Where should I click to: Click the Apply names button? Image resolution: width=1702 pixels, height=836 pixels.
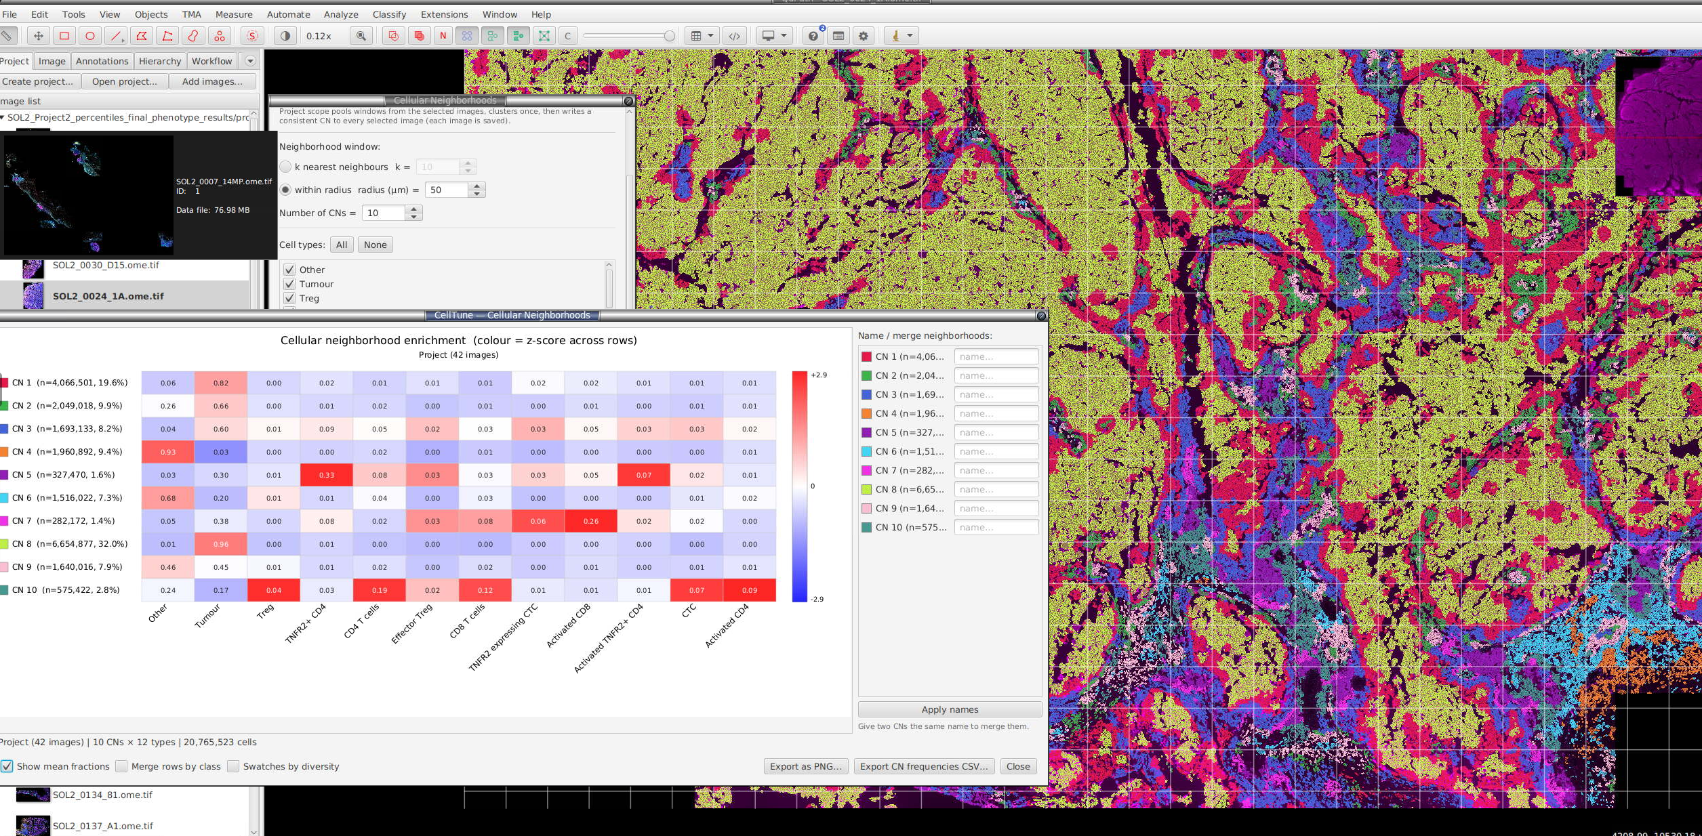click(950, 709)
